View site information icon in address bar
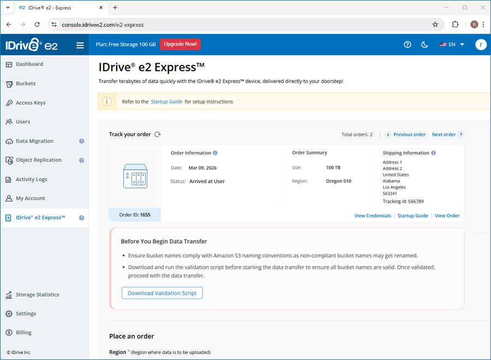491x360 pixels. click(x=54, y=25)
